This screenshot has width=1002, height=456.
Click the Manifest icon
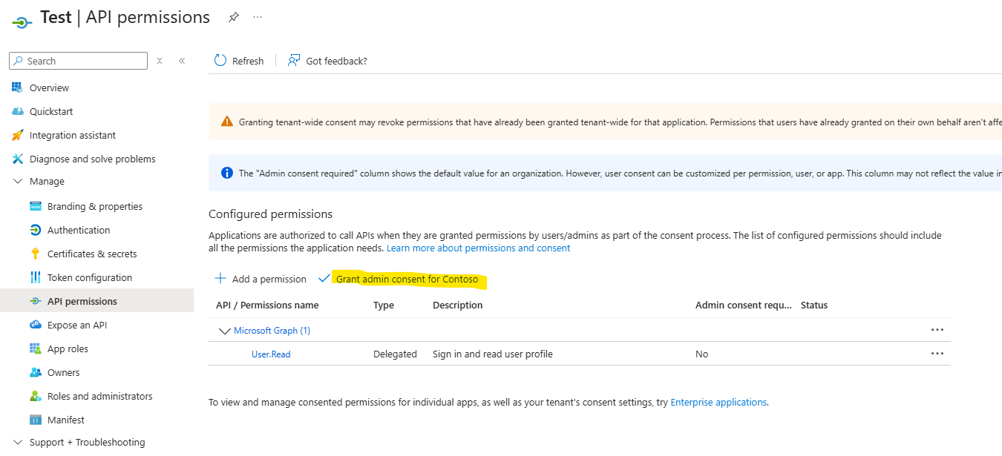point(36,420)
